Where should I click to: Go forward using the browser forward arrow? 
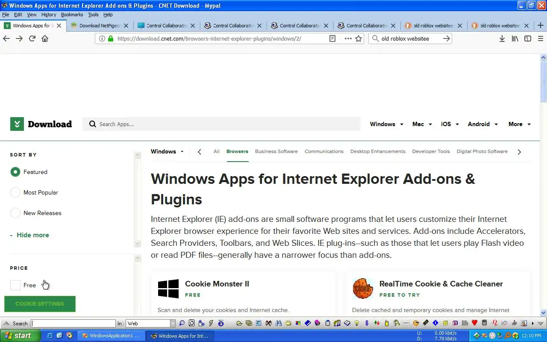pos(19,38)
